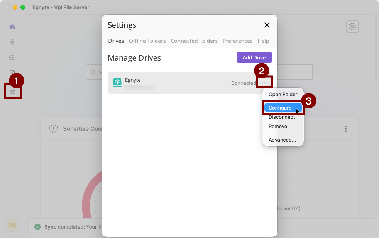Viewport: 379px width, 238px height.
Task: Click the search field behind the dialog
Action: tap(295, 72)
